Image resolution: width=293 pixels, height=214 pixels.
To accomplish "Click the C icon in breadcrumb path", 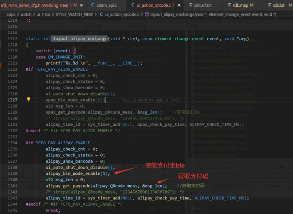I will click(101, 14).
